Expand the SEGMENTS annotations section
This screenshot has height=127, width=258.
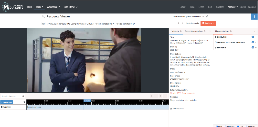point(256,48)
